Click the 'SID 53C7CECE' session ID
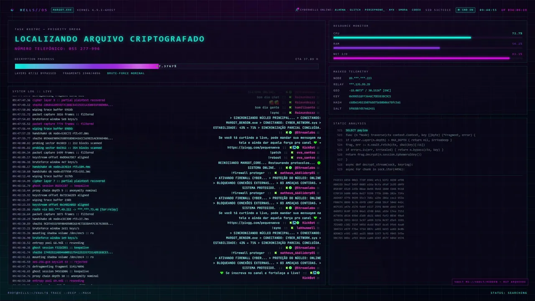The height and width of the screenshot is (301, 535). coord(438,10)
